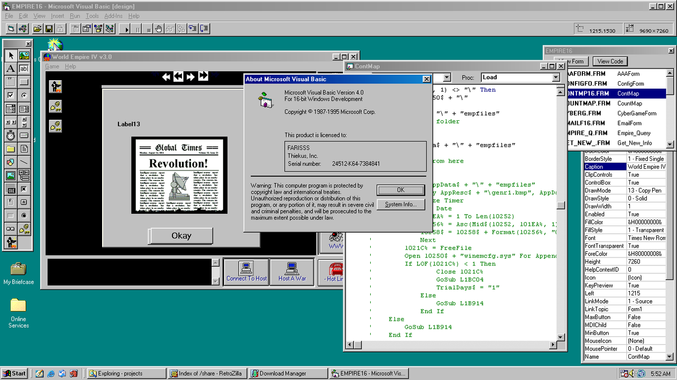Click the project list scrollbar down arrow
Image resolution: width=677 pixels, height=380 pixels.
(x=670, y=144)
